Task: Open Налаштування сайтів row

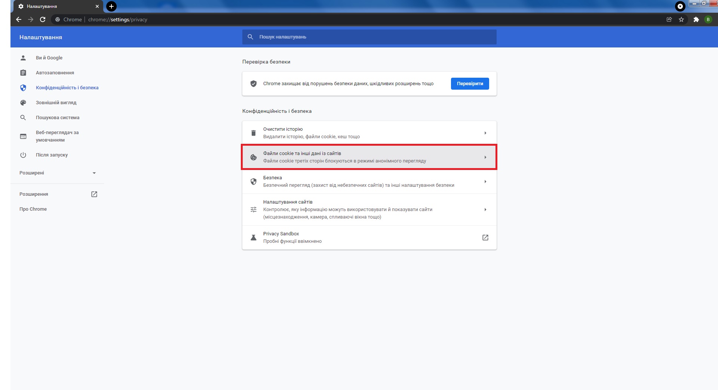Action: pos(369,210)
